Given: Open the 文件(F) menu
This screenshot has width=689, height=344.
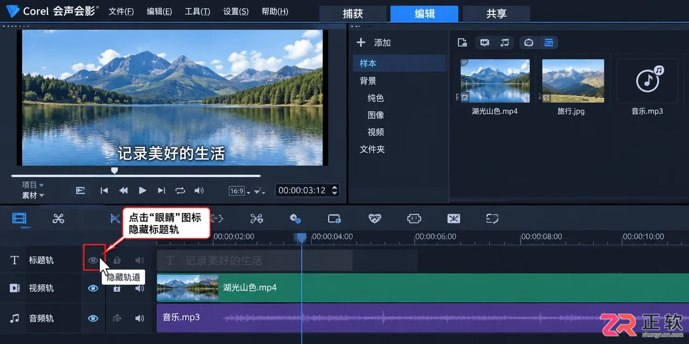Looking at the screenshot, I should tap(121, 11).
